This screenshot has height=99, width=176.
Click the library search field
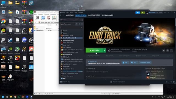(70, 28)
